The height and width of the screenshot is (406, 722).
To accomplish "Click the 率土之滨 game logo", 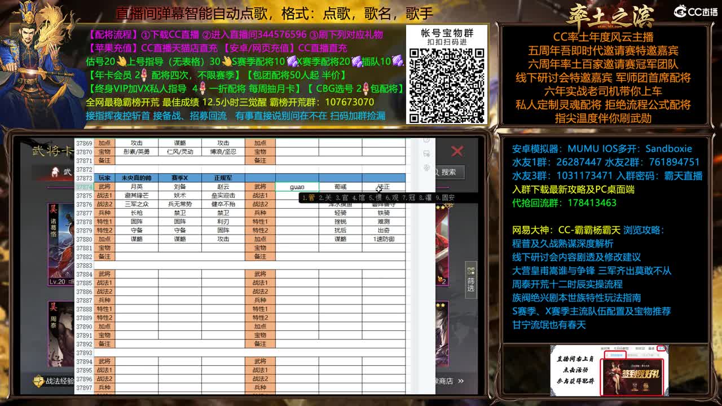I will click(x=611, y=16).
